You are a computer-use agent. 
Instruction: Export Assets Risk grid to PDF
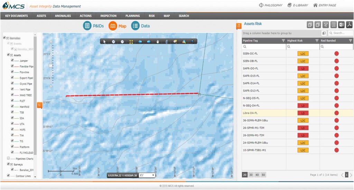pyautogui.click(x=350, y=25)
